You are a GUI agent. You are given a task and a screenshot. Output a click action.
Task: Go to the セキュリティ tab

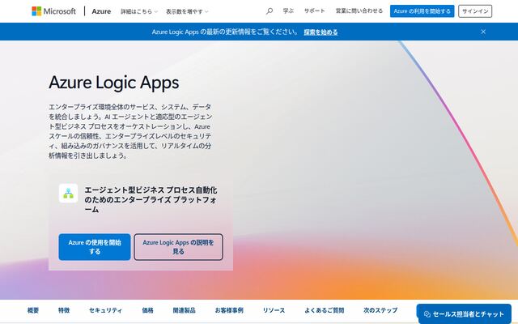tap(106, 310)
